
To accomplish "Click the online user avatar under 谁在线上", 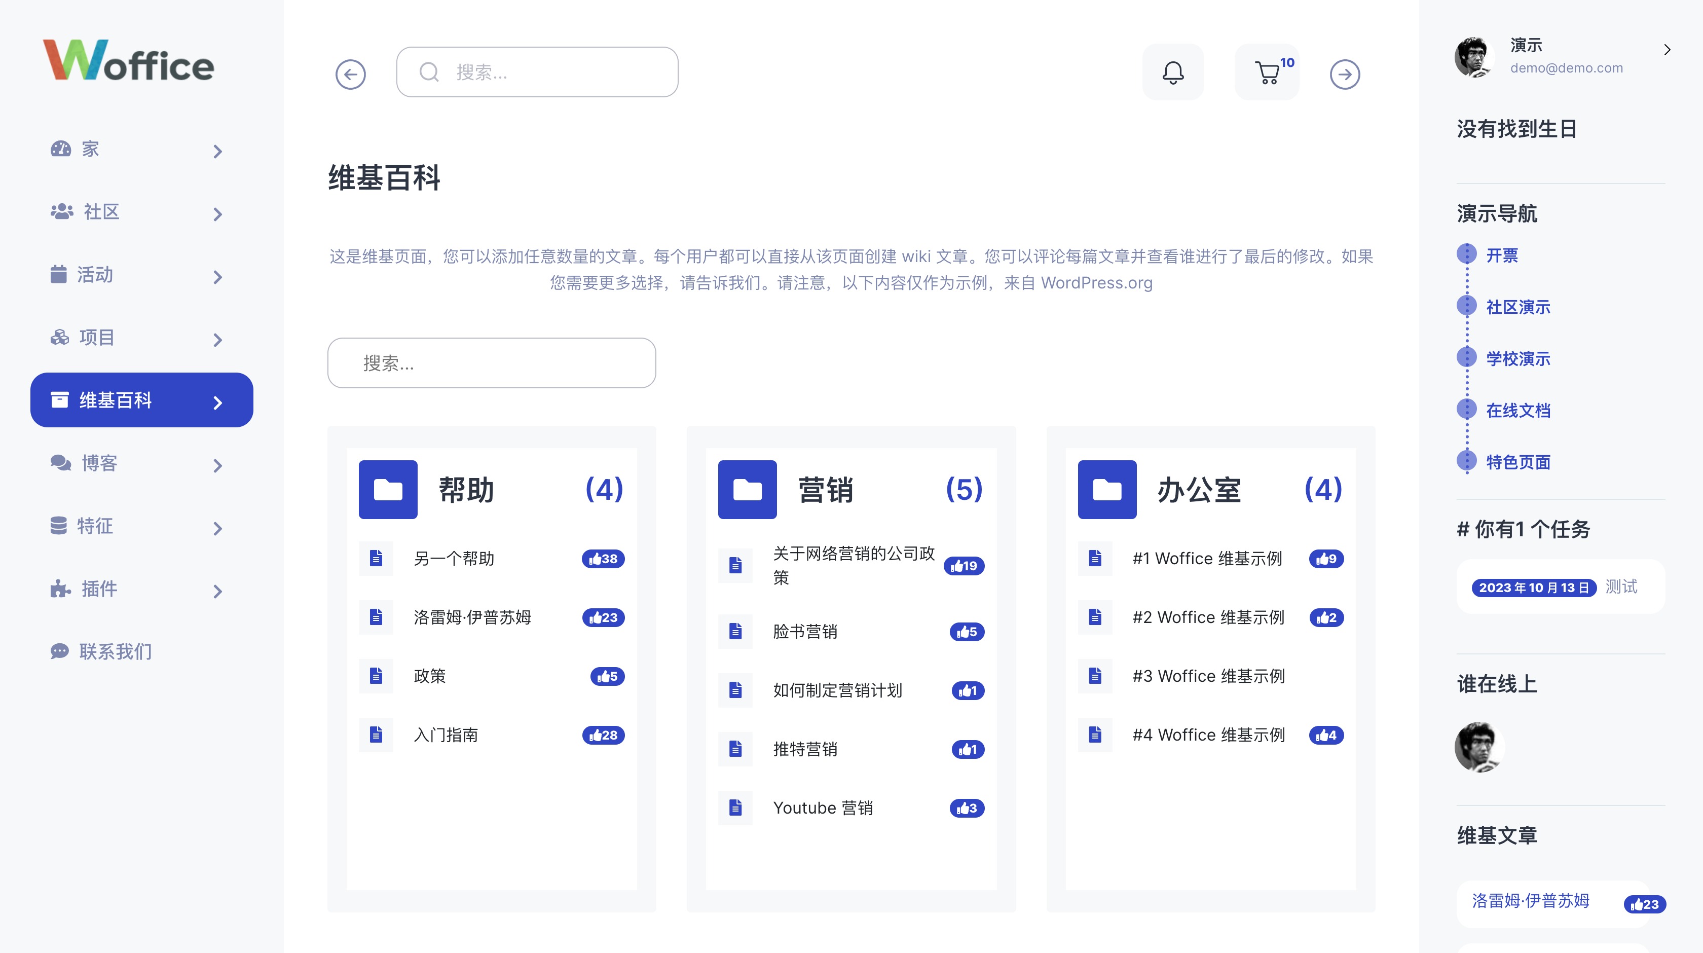I will point(1479,747).
